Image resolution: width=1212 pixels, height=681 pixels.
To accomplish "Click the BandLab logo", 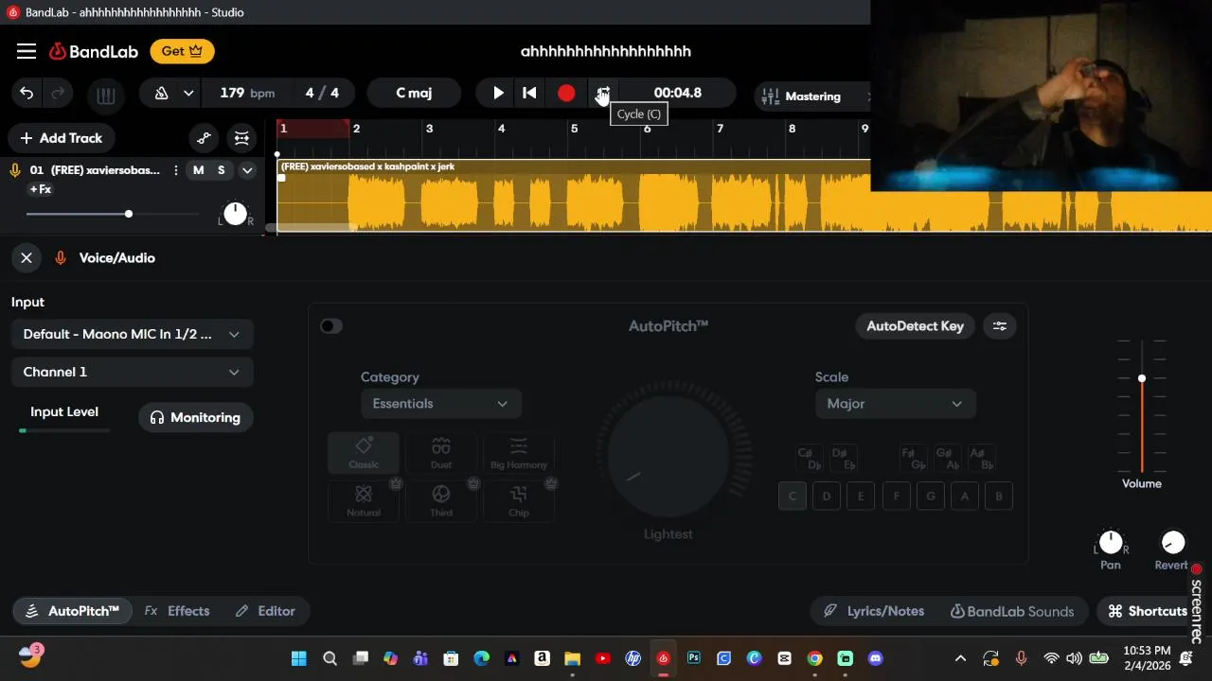I will pyautogui.click(x=94, y=51).
